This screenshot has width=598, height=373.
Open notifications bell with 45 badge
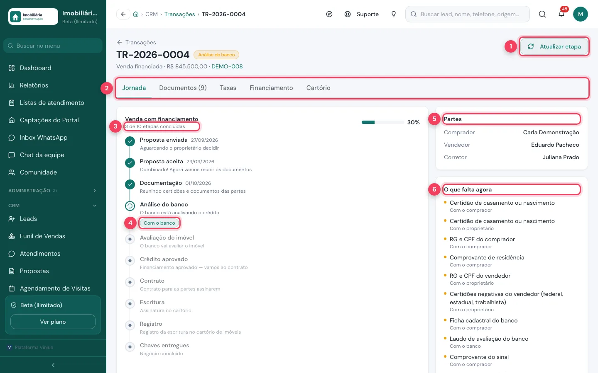coord(561,14)
